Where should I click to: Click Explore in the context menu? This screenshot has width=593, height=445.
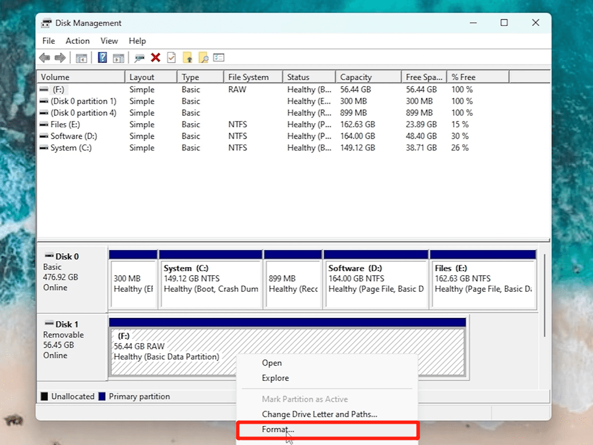[275, 378]
